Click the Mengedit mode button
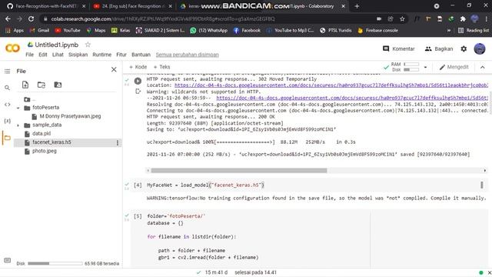Viewport: 492px width, 277px height. 454,67
